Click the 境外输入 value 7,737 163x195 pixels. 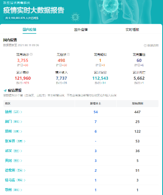pos(62,78)
